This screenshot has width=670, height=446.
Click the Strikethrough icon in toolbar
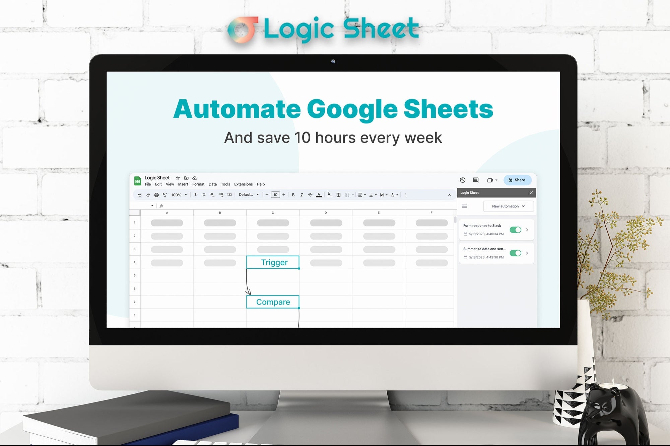[x=310, y=195]
